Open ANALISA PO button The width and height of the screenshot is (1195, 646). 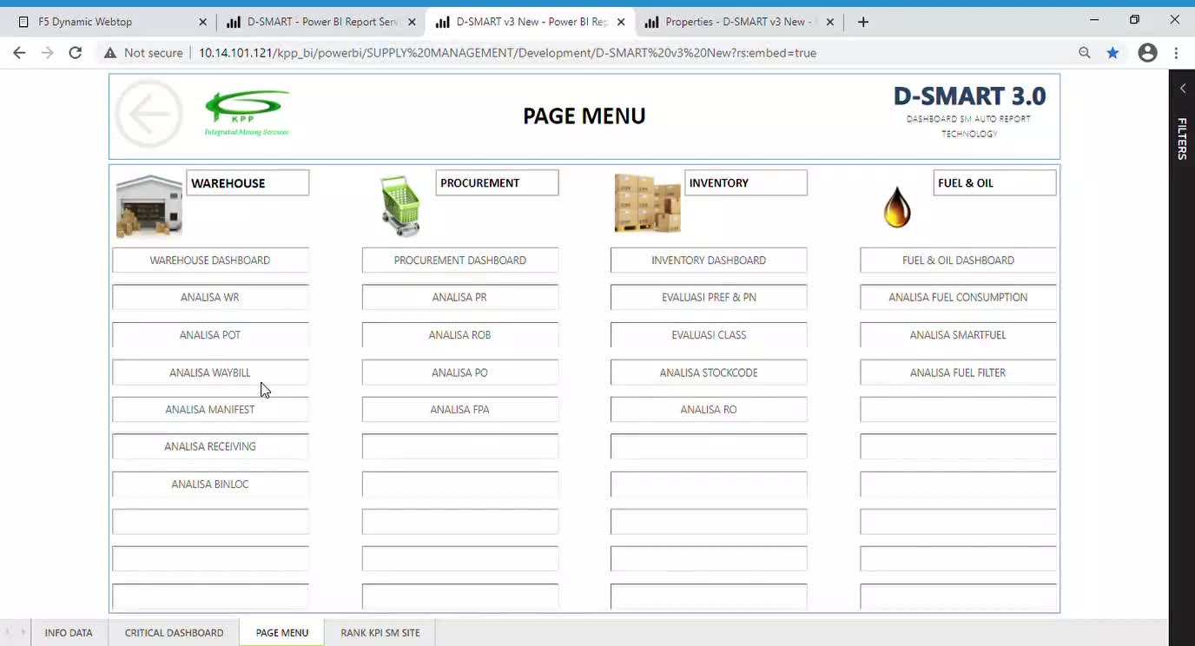point(460,372)
